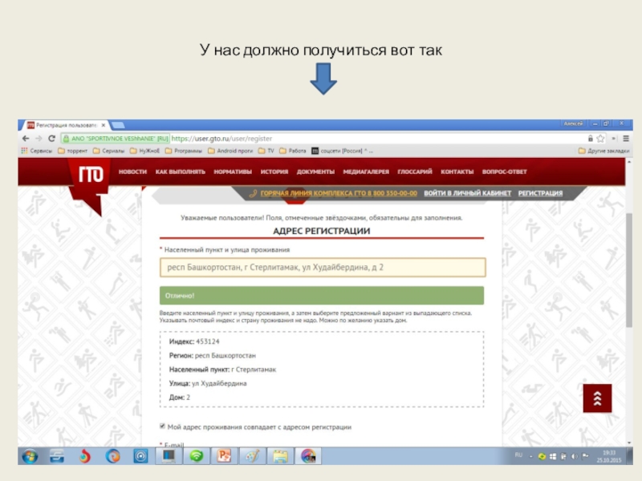Open the ВОПРОС-ОТВЕТ menu item
The height and width of the screenshot is (481, 642).
pos(505,172)
